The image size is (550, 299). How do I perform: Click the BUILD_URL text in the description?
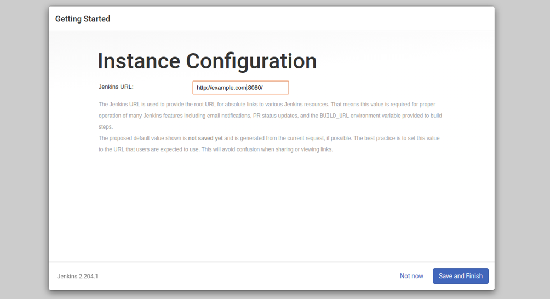(334, 116)
